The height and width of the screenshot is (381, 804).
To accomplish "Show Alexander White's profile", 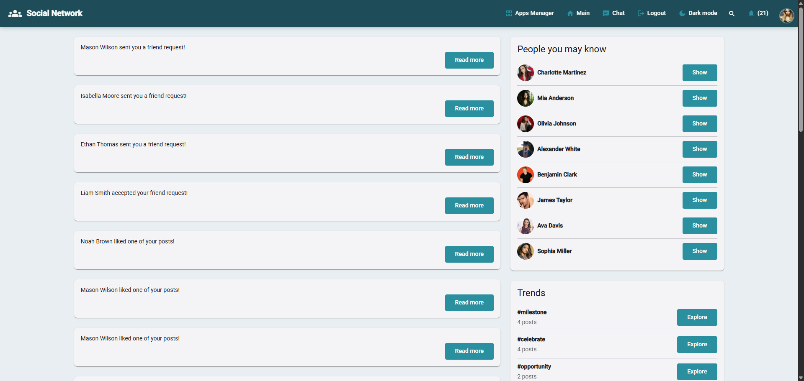I will (x=700, y=149).
